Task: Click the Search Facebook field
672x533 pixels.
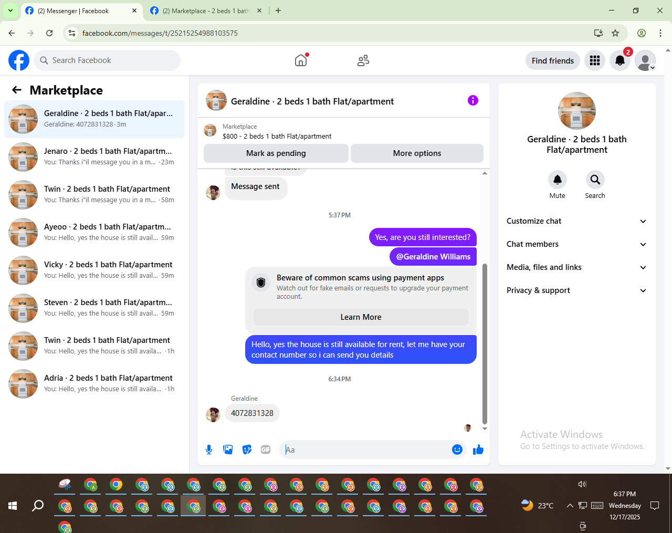Action: [x=107, y=60]
